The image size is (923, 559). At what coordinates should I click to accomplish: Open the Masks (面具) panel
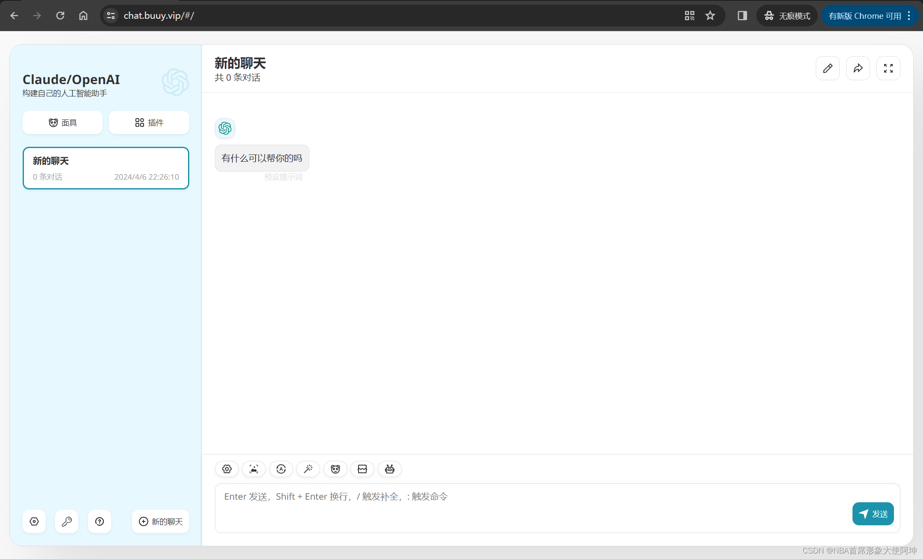click(x=62, y=123)
